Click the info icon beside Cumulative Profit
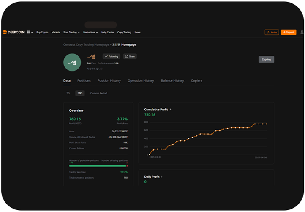The width and height of the screenshot is (305, 212). pos(170,110)
